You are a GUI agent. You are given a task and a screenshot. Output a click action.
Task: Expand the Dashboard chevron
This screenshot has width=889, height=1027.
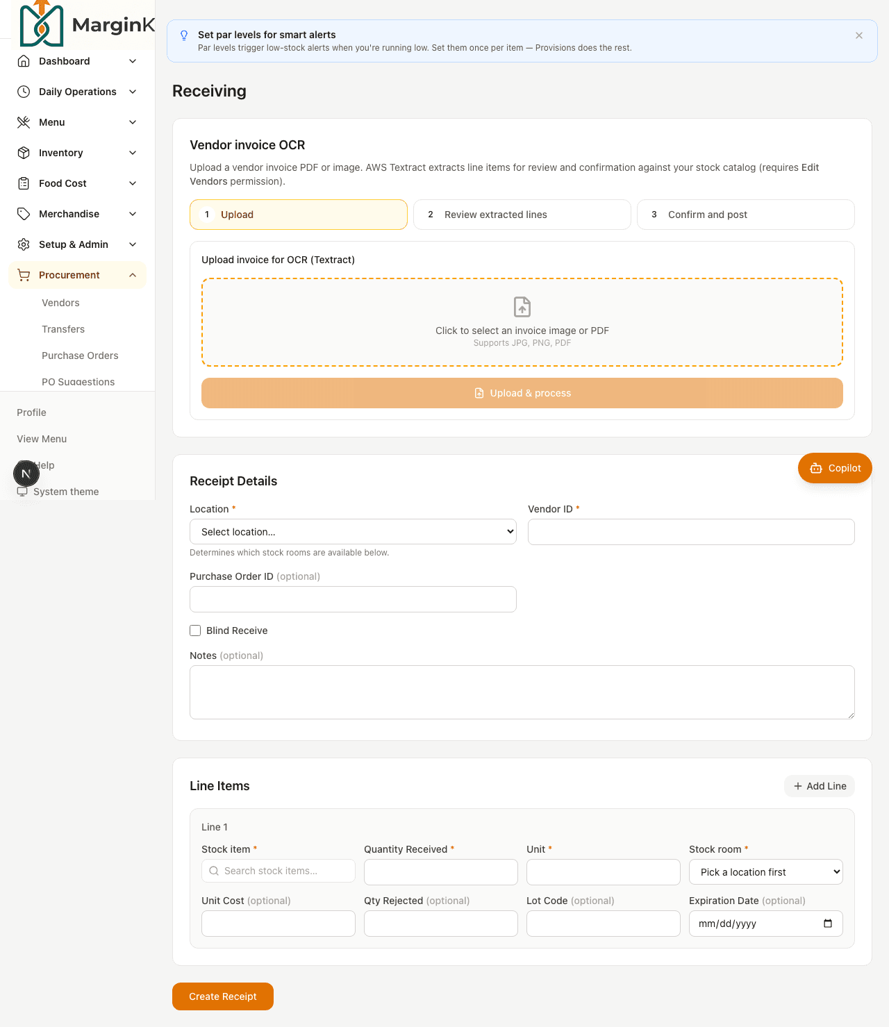coord(133,61)
